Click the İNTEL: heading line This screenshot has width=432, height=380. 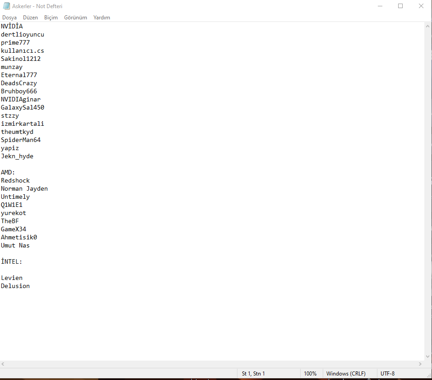(12, 262)
